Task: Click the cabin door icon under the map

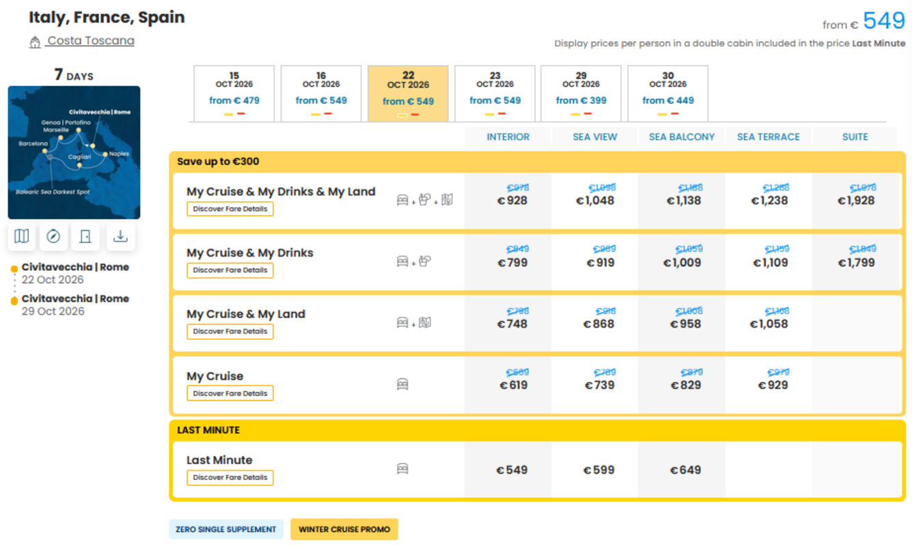Action: coord(85,236)
